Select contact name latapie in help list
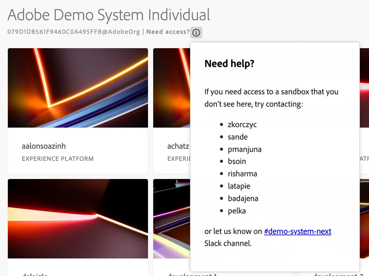Screen dimensions: 369x276 point(239,186)
